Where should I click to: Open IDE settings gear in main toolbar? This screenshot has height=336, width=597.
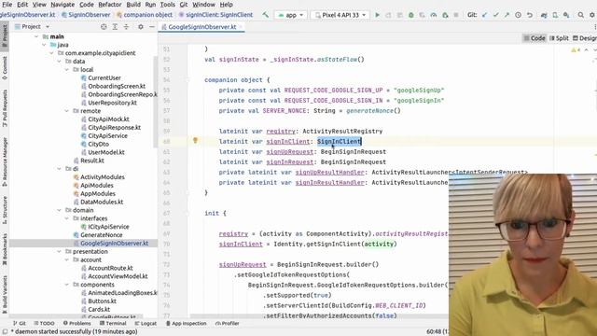(x=592, y=15)
